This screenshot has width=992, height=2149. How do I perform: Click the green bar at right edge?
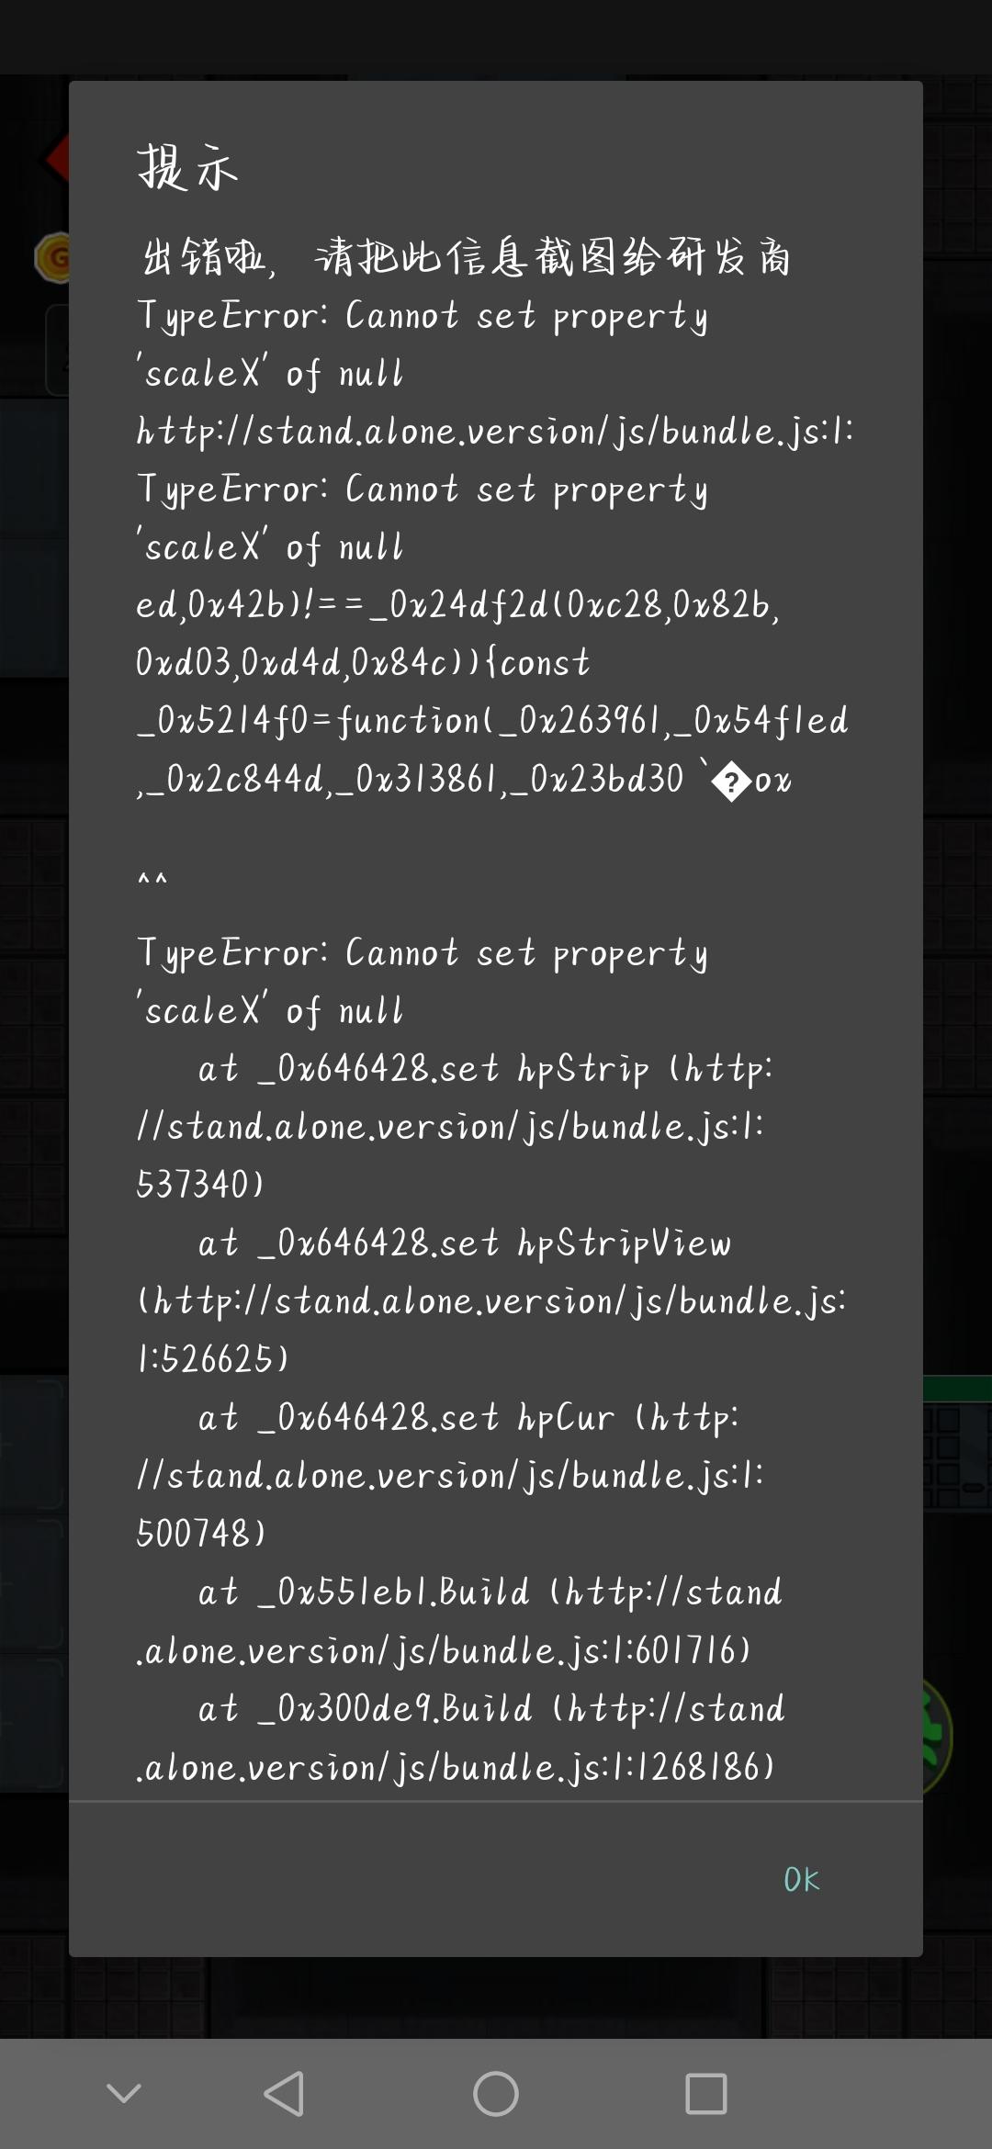click(x=957, y=1388)
